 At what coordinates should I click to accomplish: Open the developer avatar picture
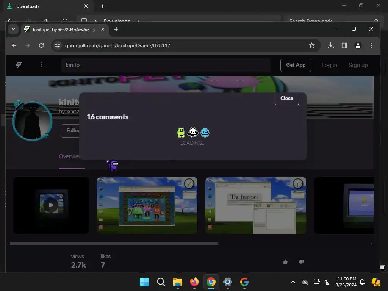click(32, 121)
